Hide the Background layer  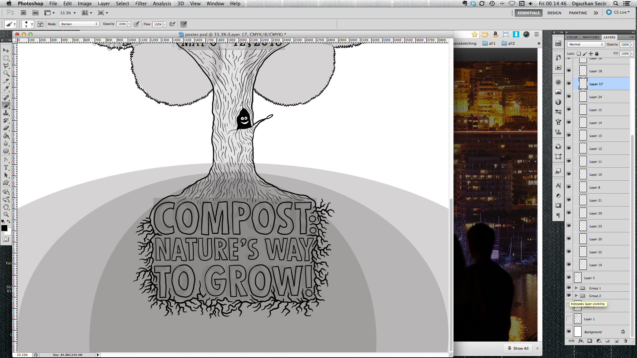(x=569, y=331)
